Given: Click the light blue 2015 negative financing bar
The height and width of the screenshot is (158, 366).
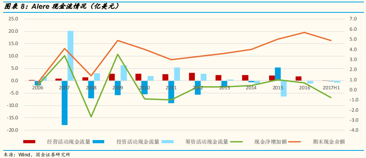Looking at the screenshot, I should point(284,89).
